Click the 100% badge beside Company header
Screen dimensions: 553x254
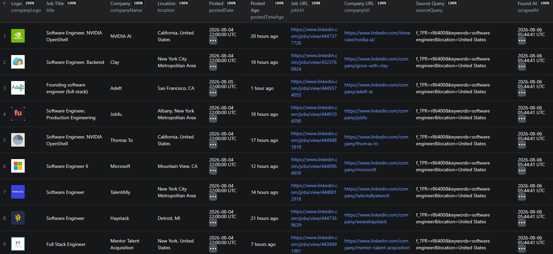pyautogui.click(x=138, y=3)
